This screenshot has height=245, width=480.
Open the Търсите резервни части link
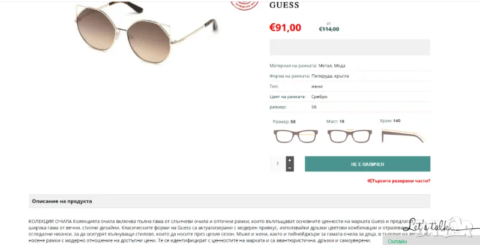coord(398,181)
